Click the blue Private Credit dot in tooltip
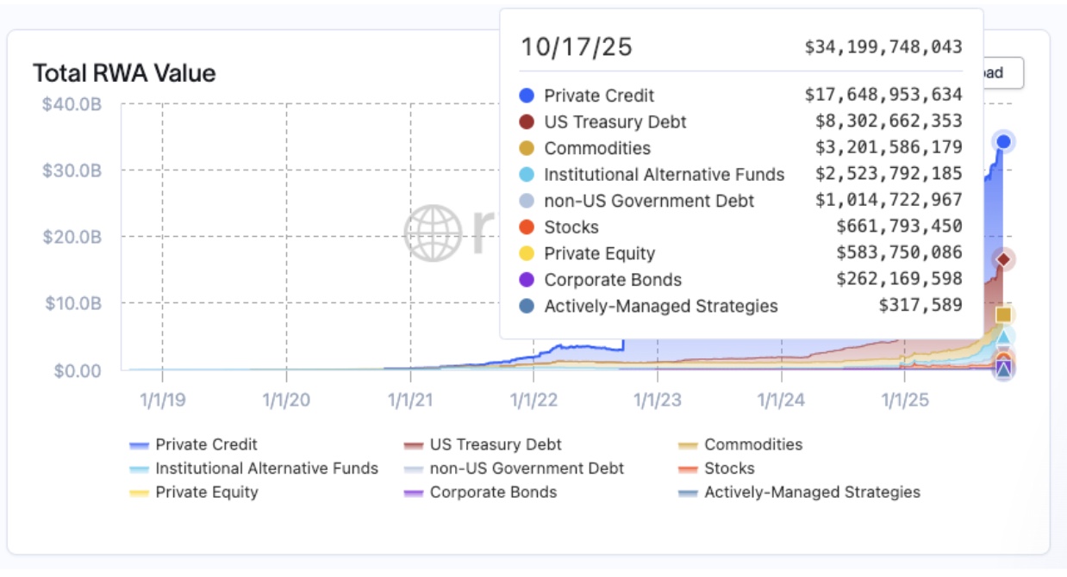 click(526, 95)
